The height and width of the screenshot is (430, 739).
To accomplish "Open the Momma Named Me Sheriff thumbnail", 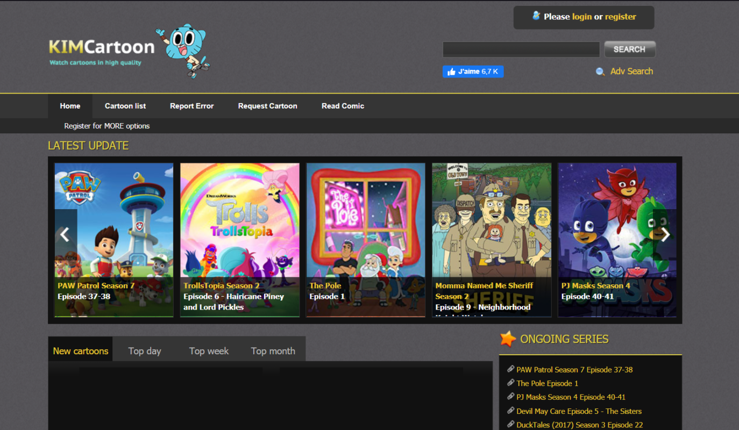I will coord(492,240).
